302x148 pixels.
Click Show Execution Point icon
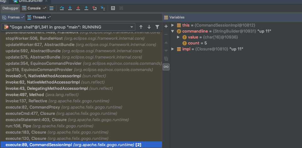point(51,8)
